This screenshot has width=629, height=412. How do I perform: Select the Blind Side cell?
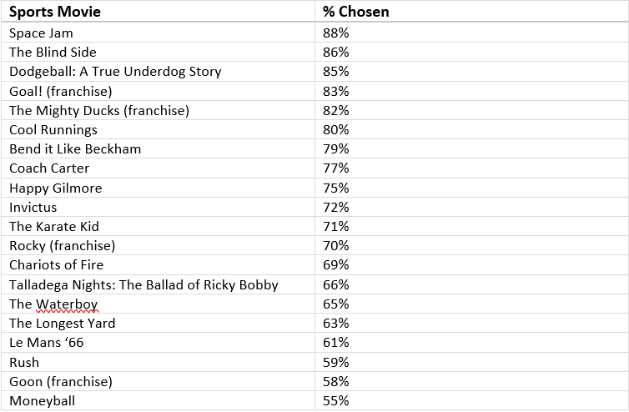158,53
